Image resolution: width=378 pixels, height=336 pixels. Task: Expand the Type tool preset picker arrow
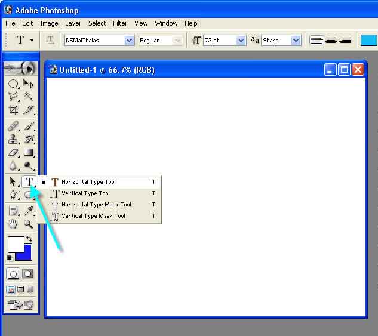pyautogui.click(x=32, y=40)
